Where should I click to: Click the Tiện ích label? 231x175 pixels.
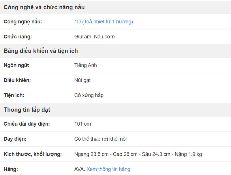(14, 95)
